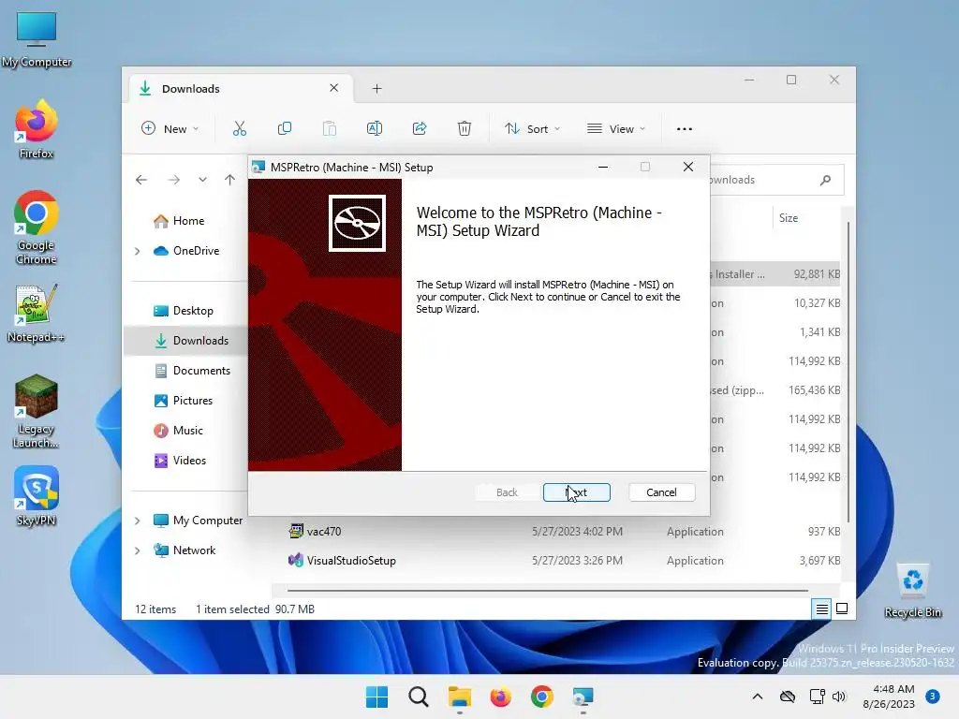This screenshot has height=719, width=959.
Task: Click Next in the MSPRetro Setup wizard
Action: click(576, 492)
